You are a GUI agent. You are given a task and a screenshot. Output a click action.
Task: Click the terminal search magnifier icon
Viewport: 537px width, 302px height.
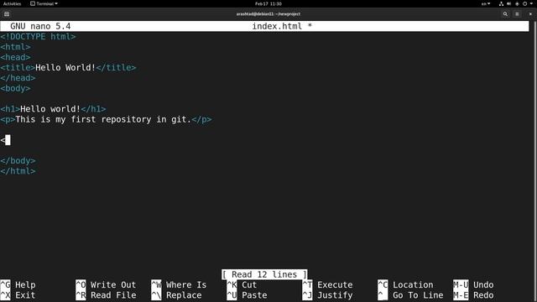click(505, 14)
